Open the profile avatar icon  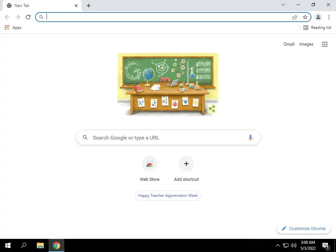tap(318, 17)
